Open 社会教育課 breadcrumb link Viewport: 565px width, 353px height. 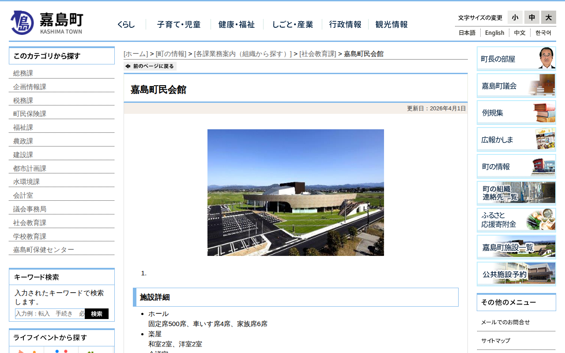coord(318,54)
